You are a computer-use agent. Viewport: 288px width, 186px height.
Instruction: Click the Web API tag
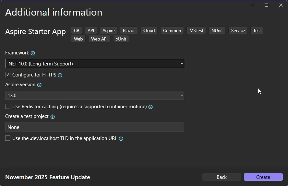point(99,39)
